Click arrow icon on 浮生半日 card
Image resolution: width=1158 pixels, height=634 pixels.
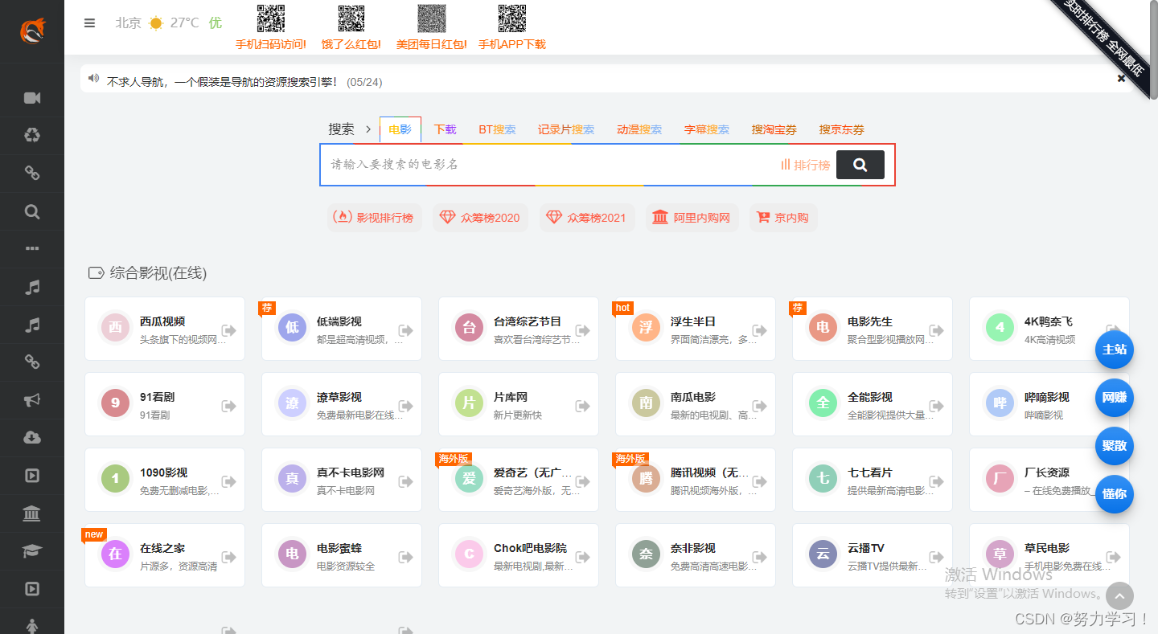[x=759, y=330]
